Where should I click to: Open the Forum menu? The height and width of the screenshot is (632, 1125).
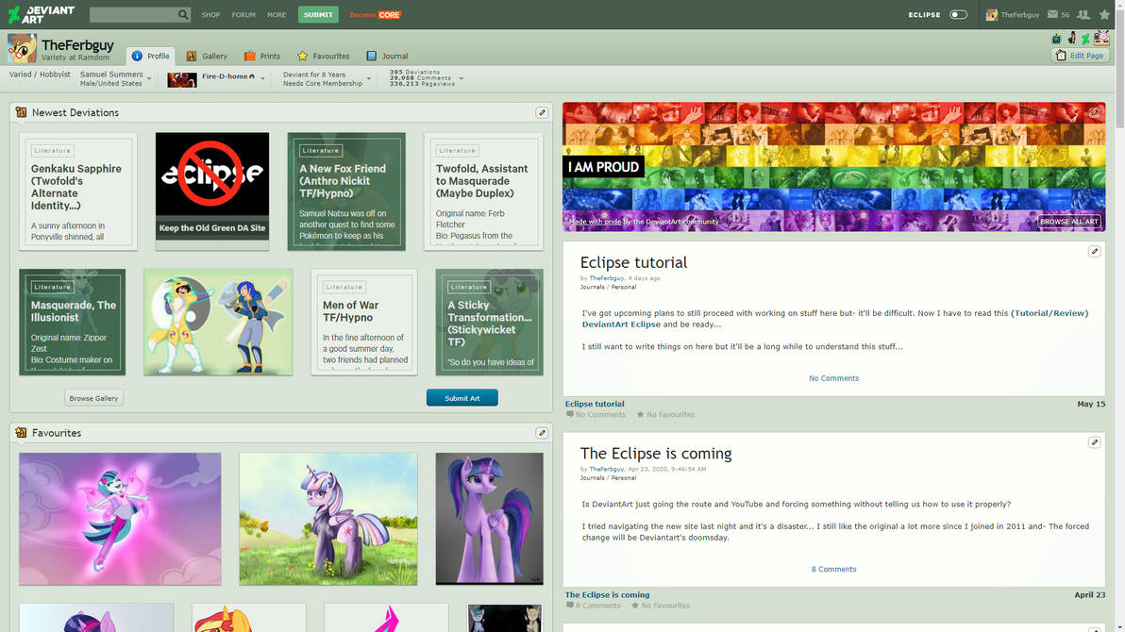point(243,14)
